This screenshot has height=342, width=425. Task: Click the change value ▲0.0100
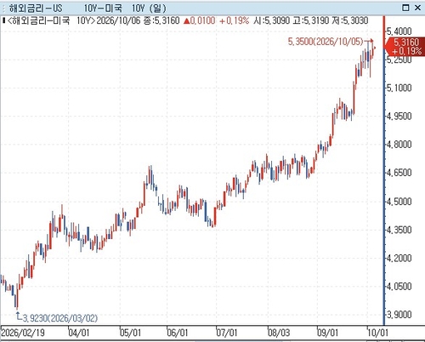pyautogui.click(x=200, y=20)
